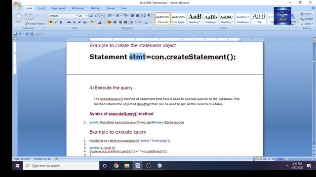Click Windows taskbar search box

pyautogui.click(x=61, y=166)
